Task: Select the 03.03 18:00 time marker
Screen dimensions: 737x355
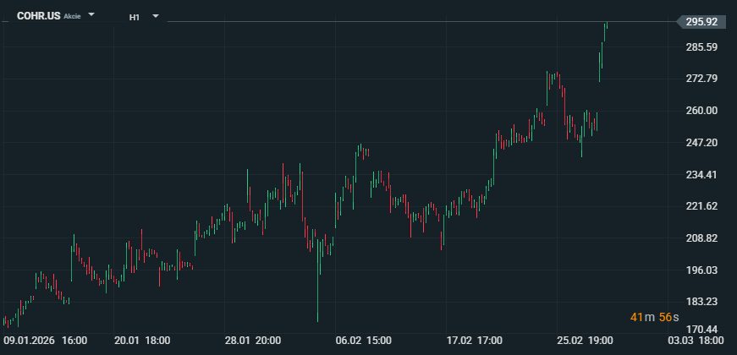Action: [695, 341]
